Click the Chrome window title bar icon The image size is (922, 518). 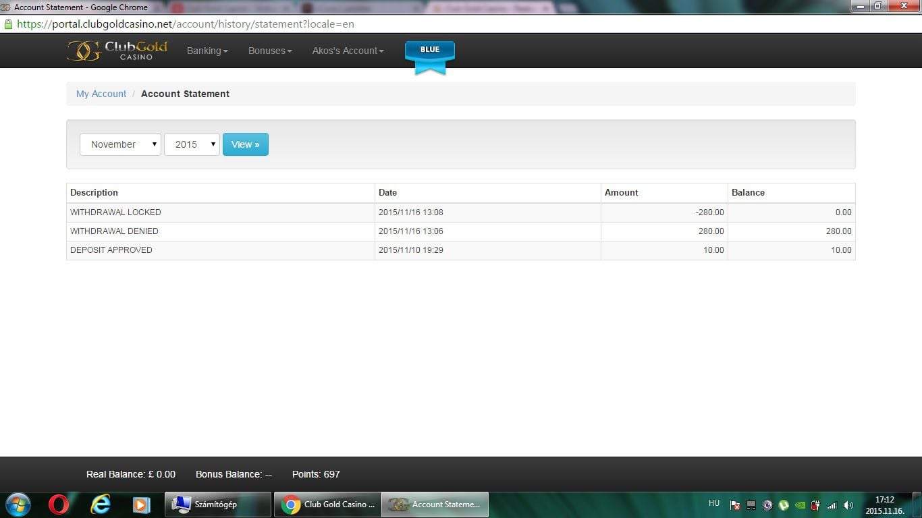click(x=6, y=7)
